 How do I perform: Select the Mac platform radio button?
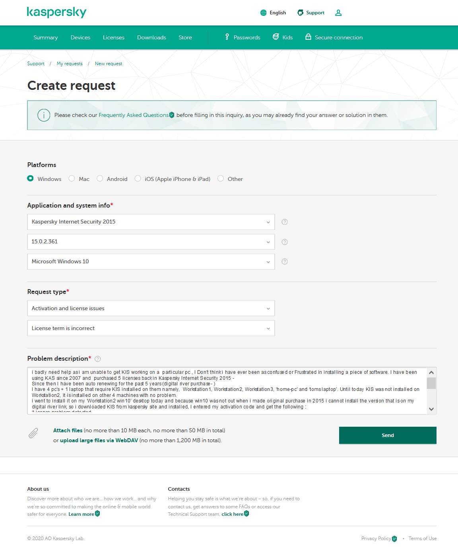click(x=72, y=179)
